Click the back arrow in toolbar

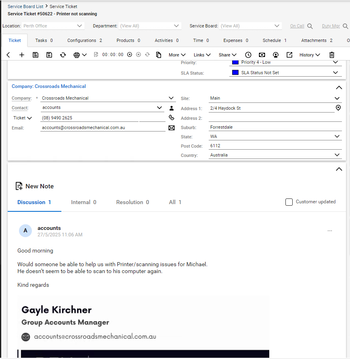[8, 55]
